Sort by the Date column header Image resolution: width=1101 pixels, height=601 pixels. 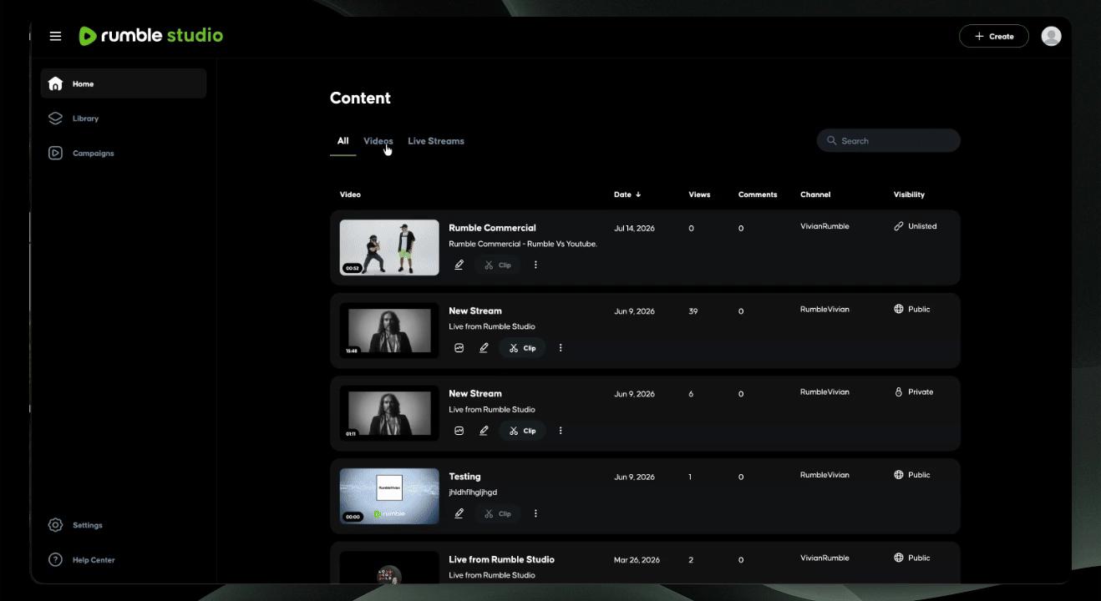click(x=627, y=194)
